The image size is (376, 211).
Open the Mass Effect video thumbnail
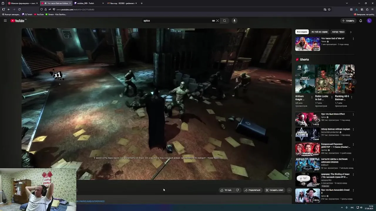308,119
